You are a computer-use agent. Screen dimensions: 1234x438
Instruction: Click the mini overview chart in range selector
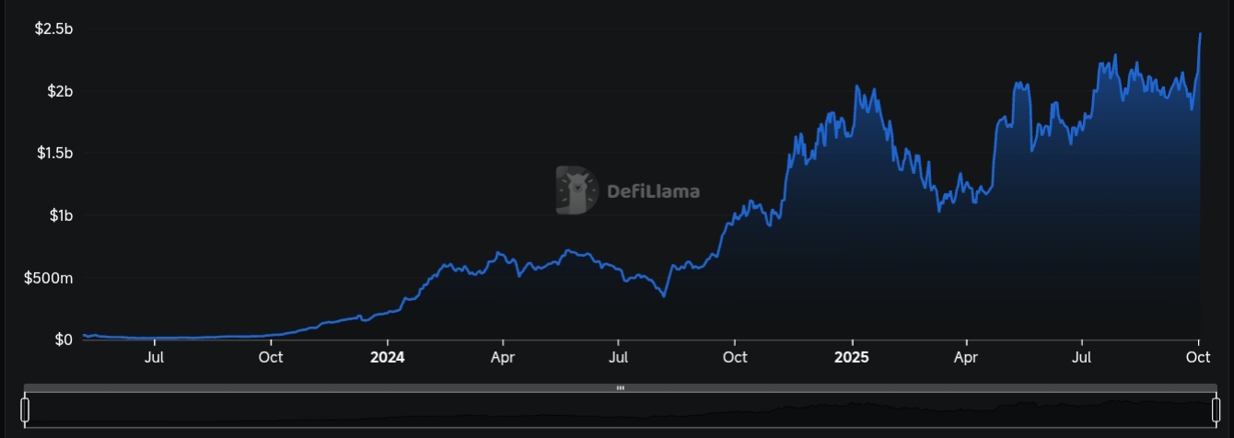[621, 411]
